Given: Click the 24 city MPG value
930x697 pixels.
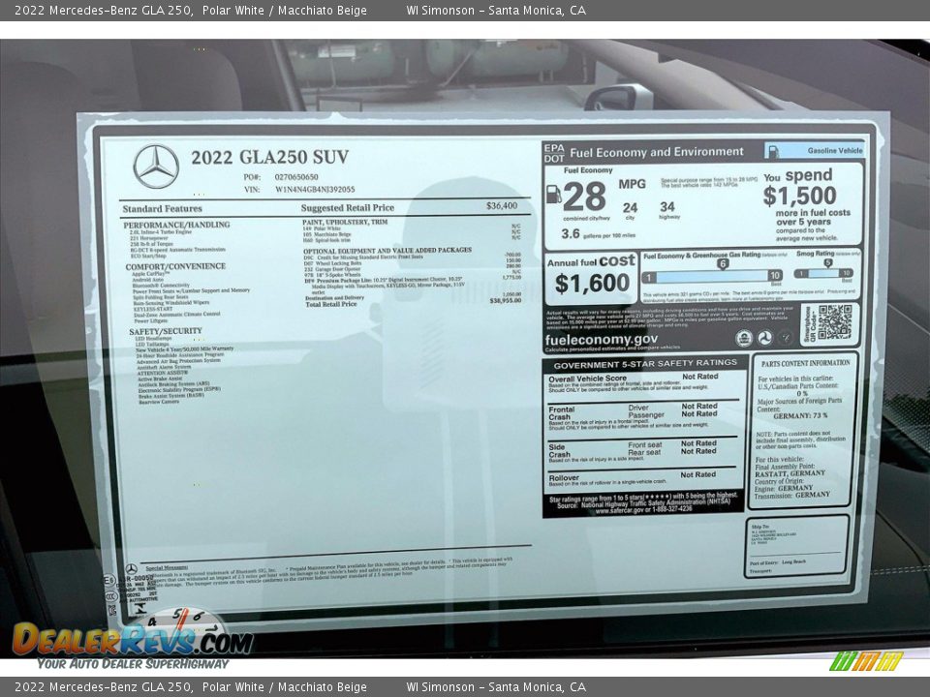Looking at the screenshot, I should 630,207.
